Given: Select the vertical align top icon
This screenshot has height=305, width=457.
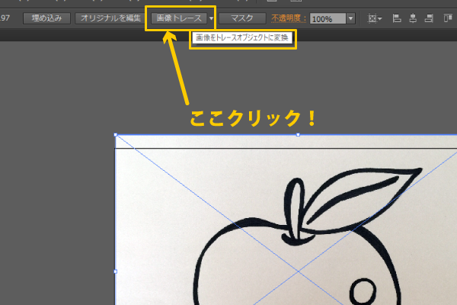Looking at the screenshot, I should (448, 18).
